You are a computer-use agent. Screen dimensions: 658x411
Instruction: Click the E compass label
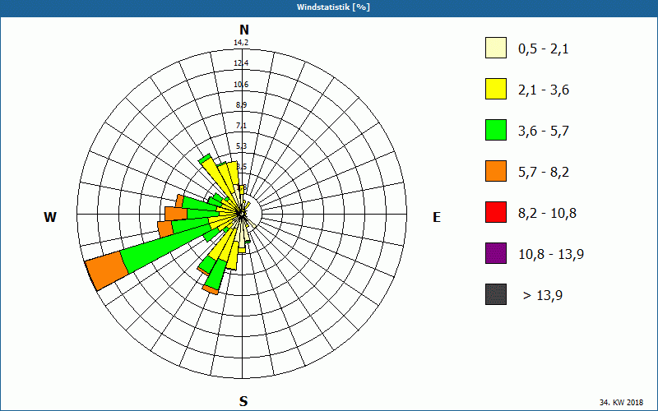point(437,217)
